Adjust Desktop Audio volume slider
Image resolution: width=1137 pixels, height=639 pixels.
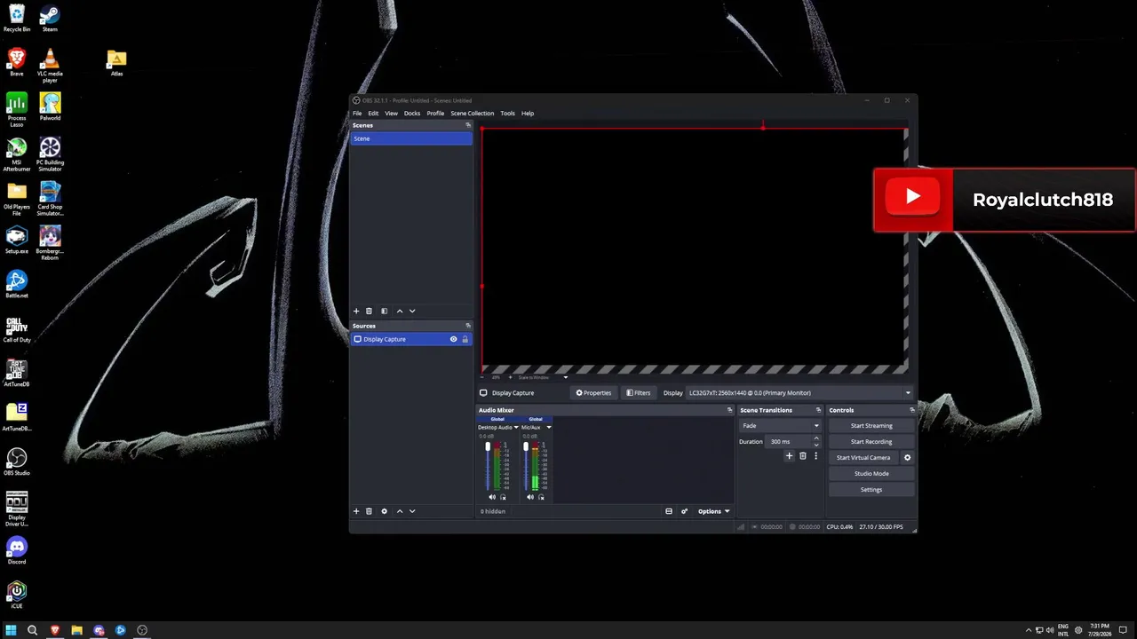pyautogui.click(x=488, y=466)
